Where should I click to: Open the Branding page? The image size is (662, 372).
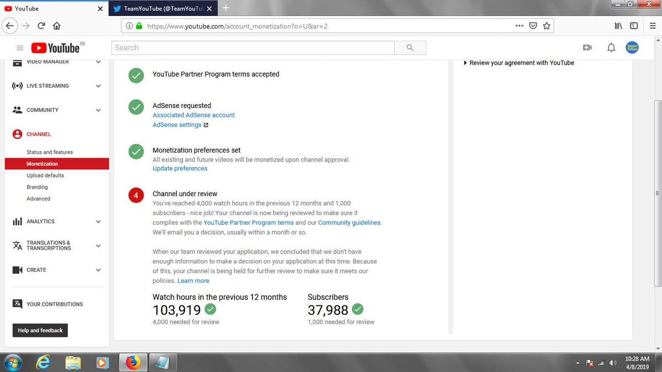pos(37,187)
